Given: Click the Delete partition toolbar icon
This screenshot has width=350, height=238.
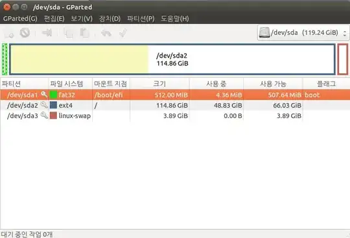Looking at the screenshot, I should [25, 33].
